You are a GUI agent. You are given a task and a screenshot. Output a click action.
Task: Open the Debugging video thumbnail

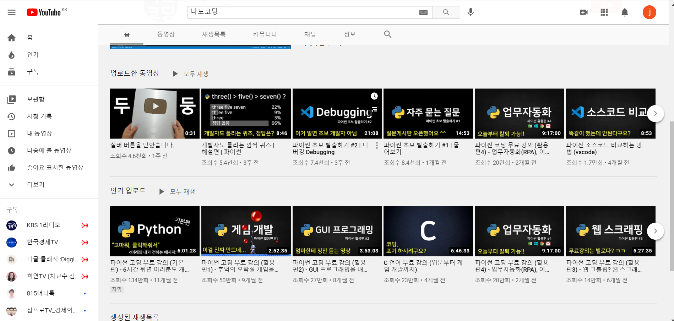coord(337,114)
